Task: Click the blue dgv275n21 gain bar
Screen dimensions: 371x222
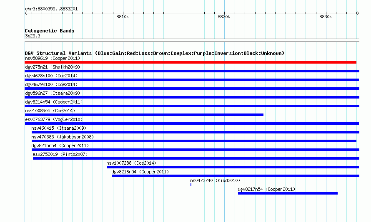Action: [192, 71]
